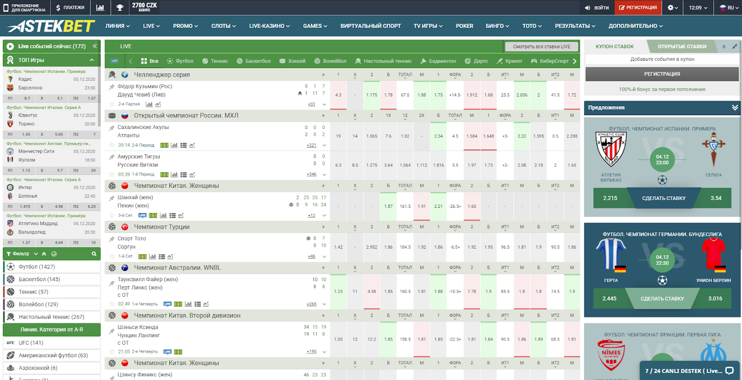This screenshot has height=380, width=742.
Task: Toggle the LIVE video filter icon in sports bar
Action: click(115, 61)
